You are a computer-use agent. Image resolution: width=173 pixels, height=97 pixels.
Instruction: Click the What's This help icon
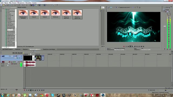57,5
